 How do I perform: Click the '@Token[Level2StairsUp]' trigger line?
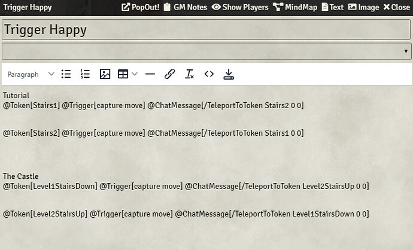point(186,214)
